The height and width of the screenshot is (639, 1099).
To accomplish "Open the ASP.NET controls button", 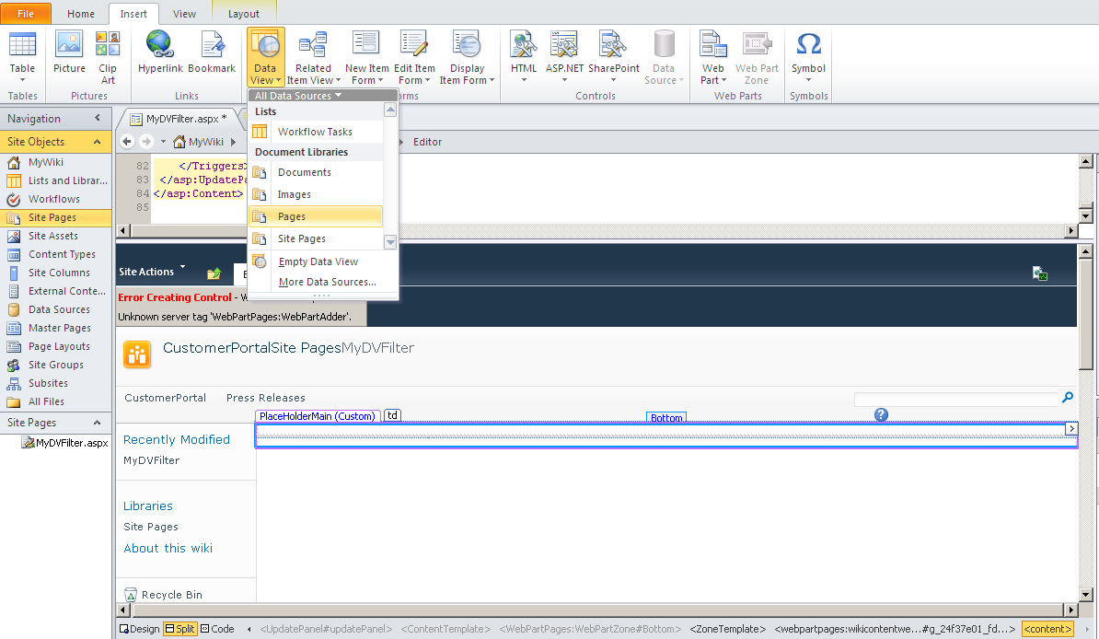I will coord(564,57).
